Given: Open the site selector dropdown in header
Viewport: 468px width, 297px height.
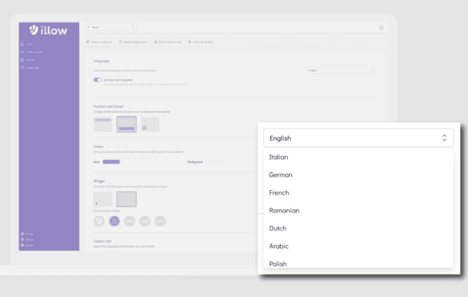Looking at the screenshot, I should tap(110, 27).
